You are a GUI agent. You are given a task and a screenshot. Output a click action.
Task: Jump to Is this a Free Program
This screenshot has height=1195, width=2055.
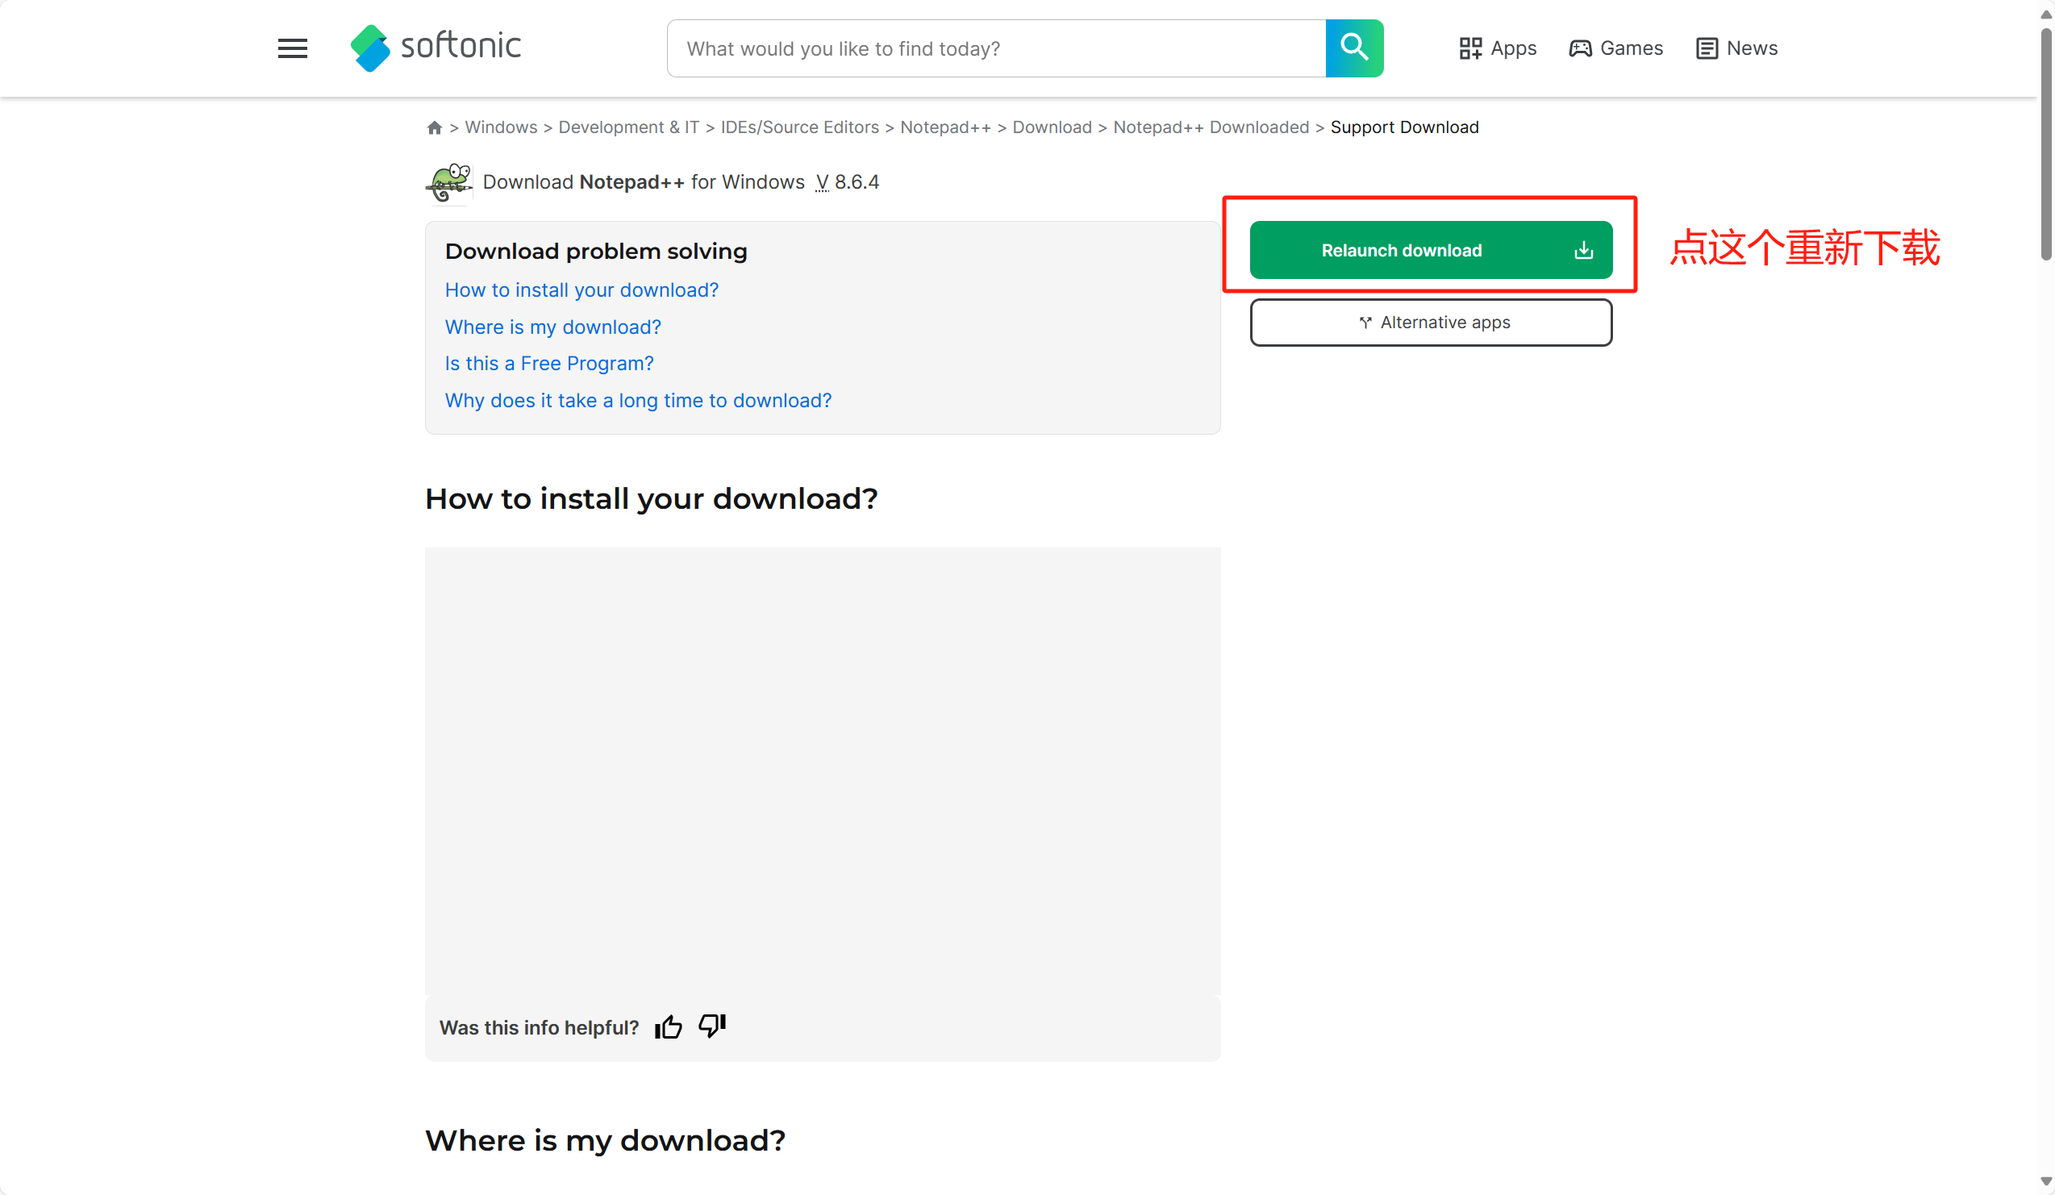pyautogui.click(x=548, y=364)
